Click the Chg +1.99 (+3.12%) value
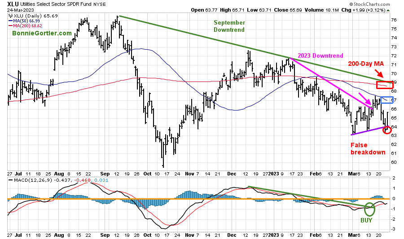404x239 pixels. tap(363, 10)
